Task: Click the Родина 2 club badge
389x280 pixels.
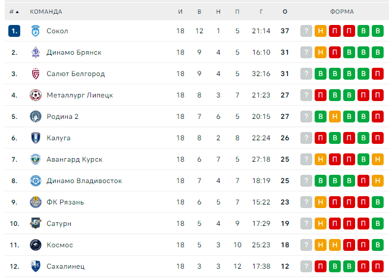Action: (x=36, y=117)
